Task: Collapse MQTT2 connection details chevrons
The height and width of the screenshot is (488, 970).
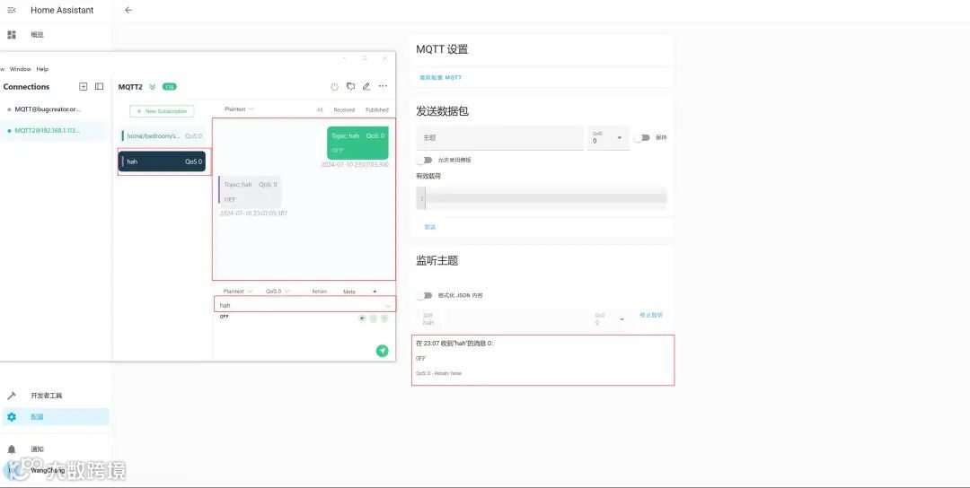Action: [152, 86]
